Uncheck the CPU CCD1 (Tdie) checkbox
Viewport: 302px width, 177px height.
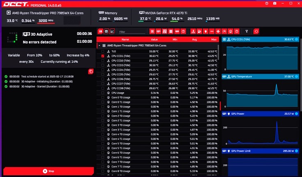(103, 56)
